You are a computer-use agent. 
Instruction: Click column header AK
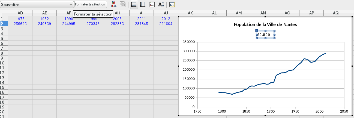pos(190,13)
